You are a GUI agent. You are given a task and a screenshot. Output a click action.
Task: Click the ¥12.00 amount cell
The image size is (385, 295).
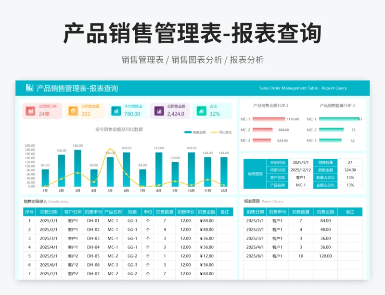pos(206,256)
